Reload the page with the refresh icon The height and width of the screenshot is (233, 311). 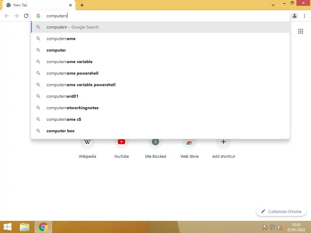(x=26, y=16)
